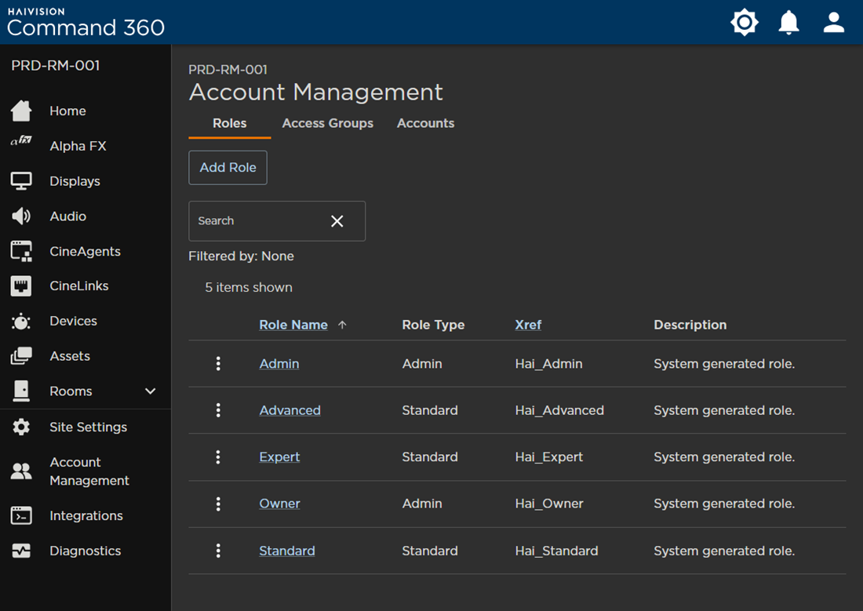Click the Role Type column header

(433, 325)
